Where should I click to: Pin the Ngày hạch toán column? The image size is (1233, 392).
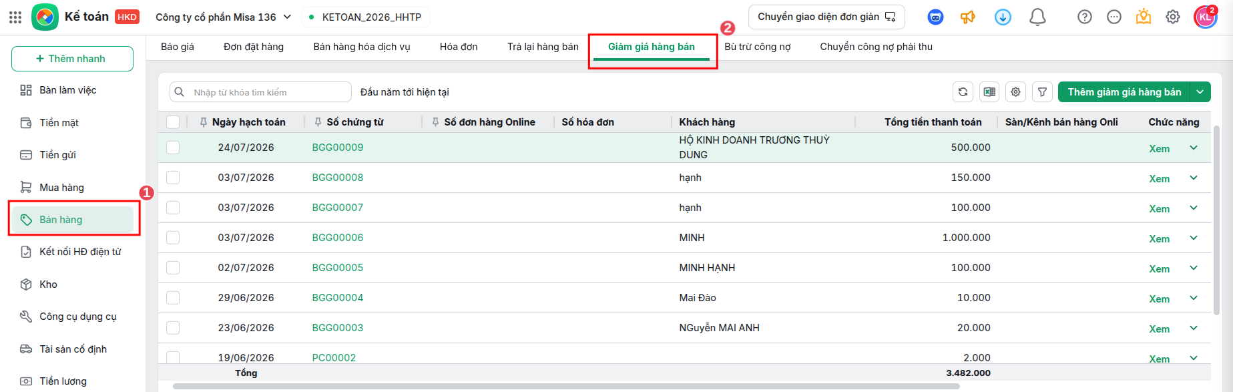204,122
